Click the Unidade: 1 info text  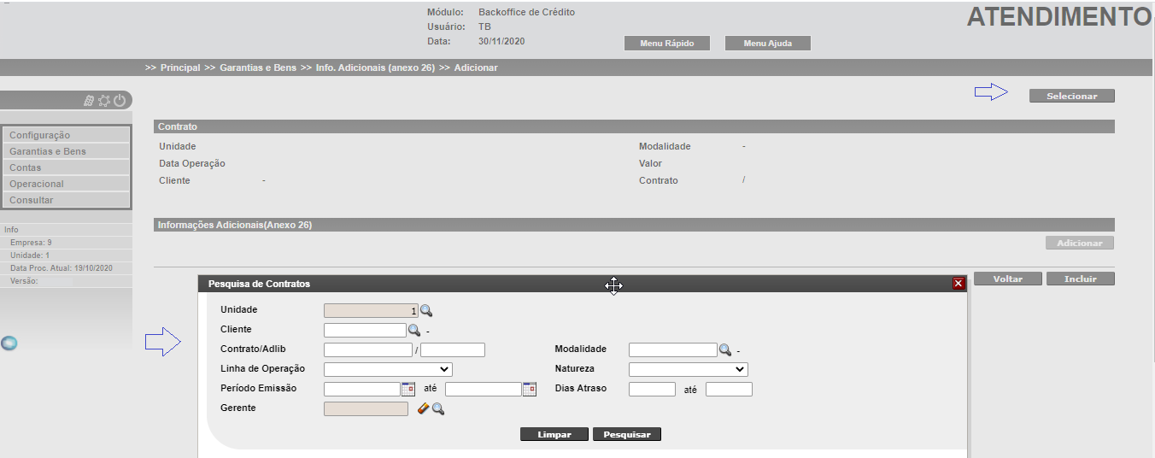click(30, 255)
